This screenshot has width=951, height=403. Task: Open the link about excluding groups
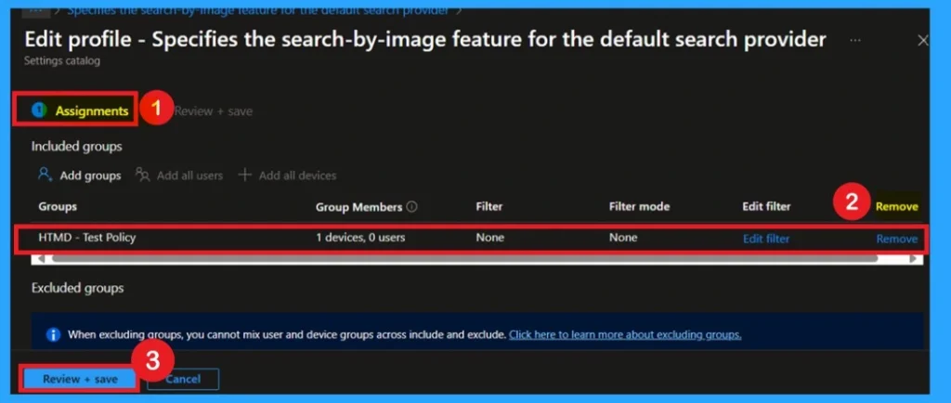coord(625,334)
